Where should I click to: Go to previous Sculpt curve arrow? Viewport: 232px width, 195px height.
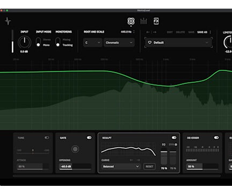[132, 160]
